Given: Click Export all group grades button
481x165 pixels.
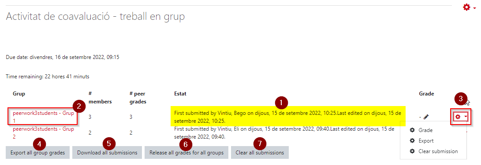Looking at the screenshot, I should pyautogui.click(x=37, y=152).
